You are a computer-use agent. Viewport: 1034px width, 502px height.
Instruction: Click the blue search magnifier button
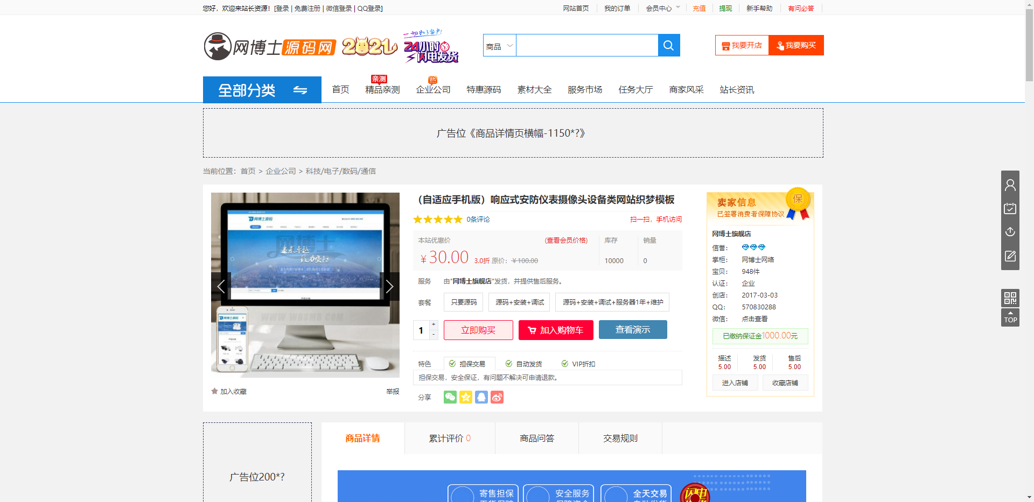tap(669, 45)
